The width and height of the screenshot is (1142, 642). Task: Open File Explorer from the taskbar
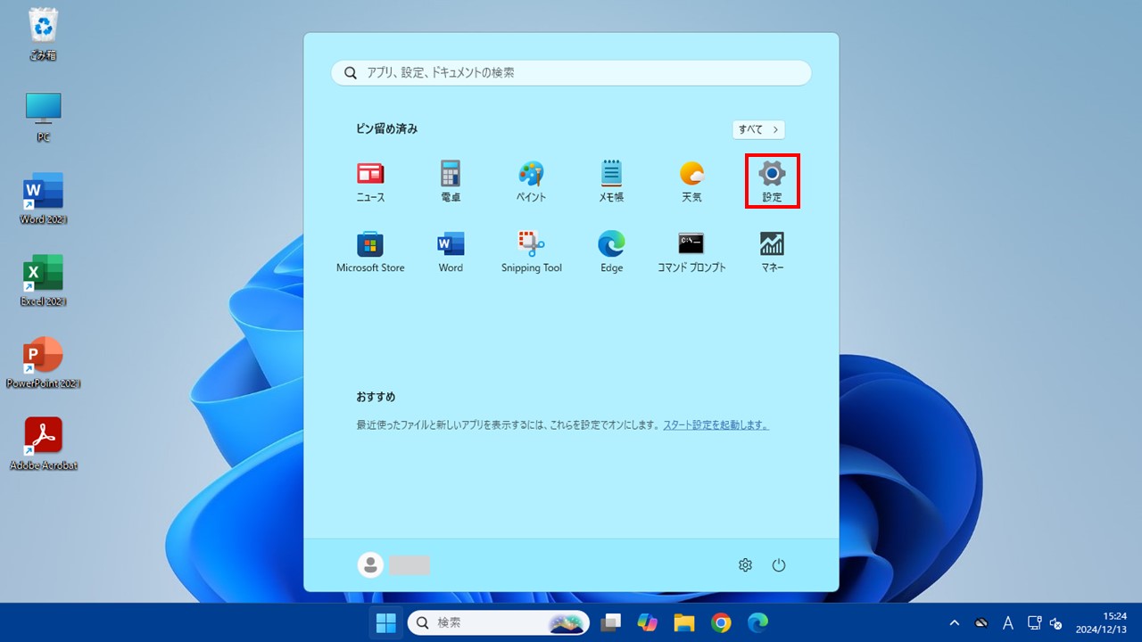(684, 622)
